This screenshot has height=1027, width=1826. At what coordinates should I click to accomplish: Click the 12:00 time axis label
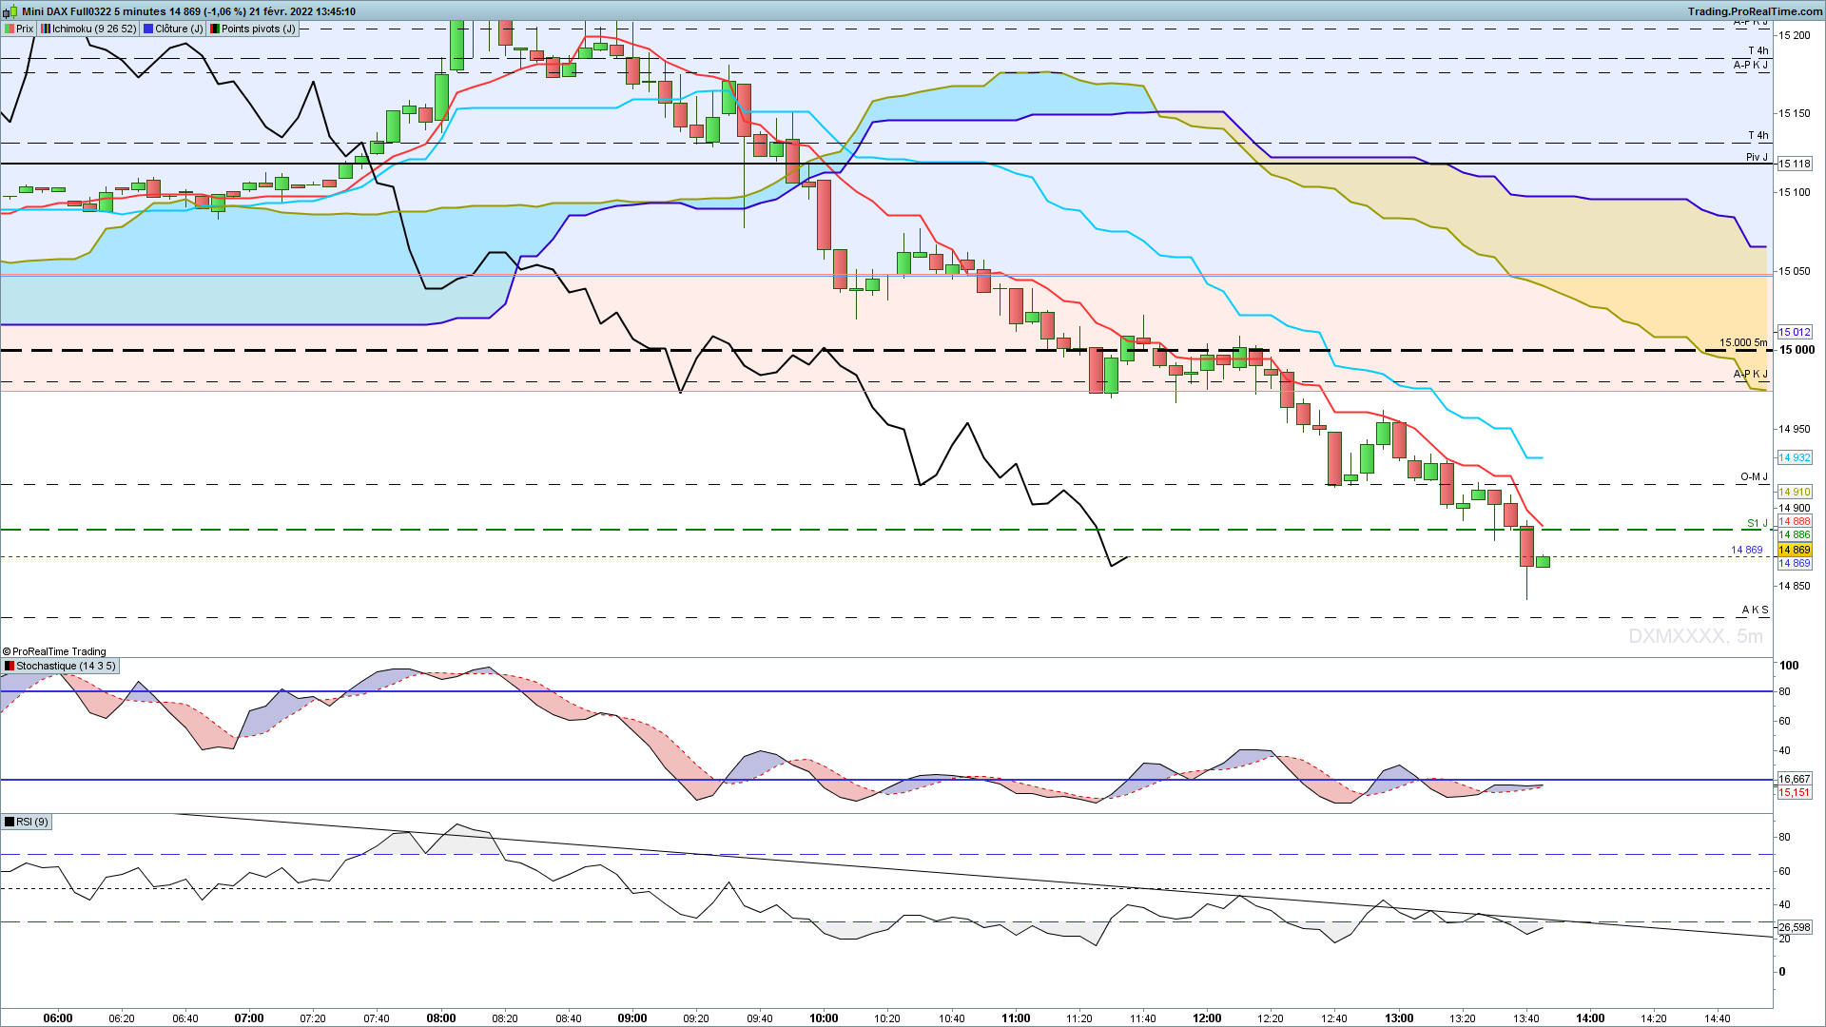click(1207, 1017)
